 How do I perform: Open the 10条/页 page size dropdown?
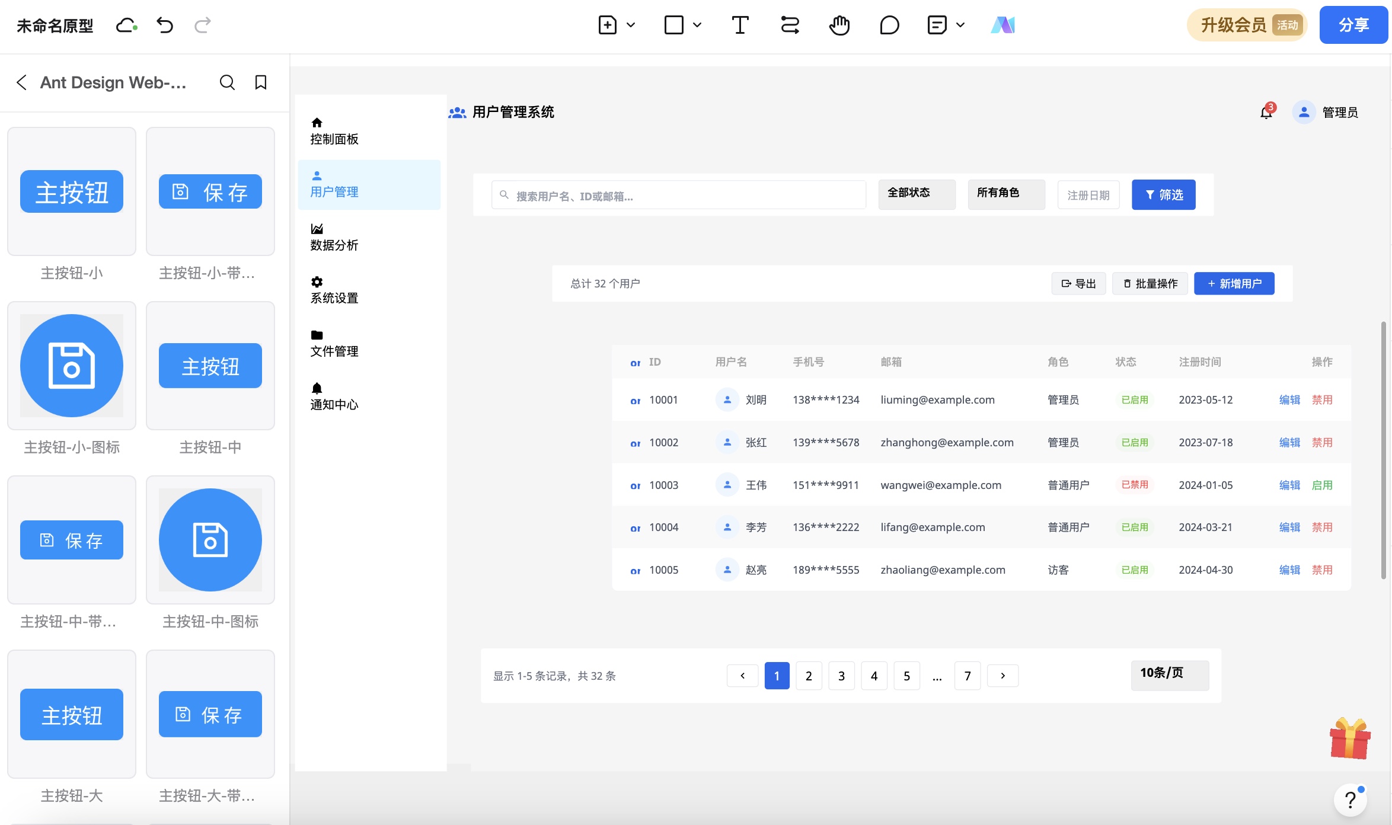1170,675
